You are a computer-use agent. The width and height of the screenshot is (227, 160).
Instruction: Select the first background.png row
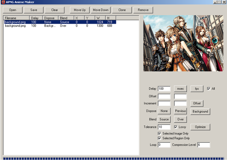60,22
